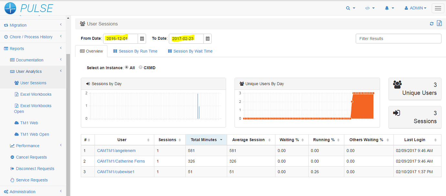
Task: Select the All instance radio button
Action: (x=127, y=68)
